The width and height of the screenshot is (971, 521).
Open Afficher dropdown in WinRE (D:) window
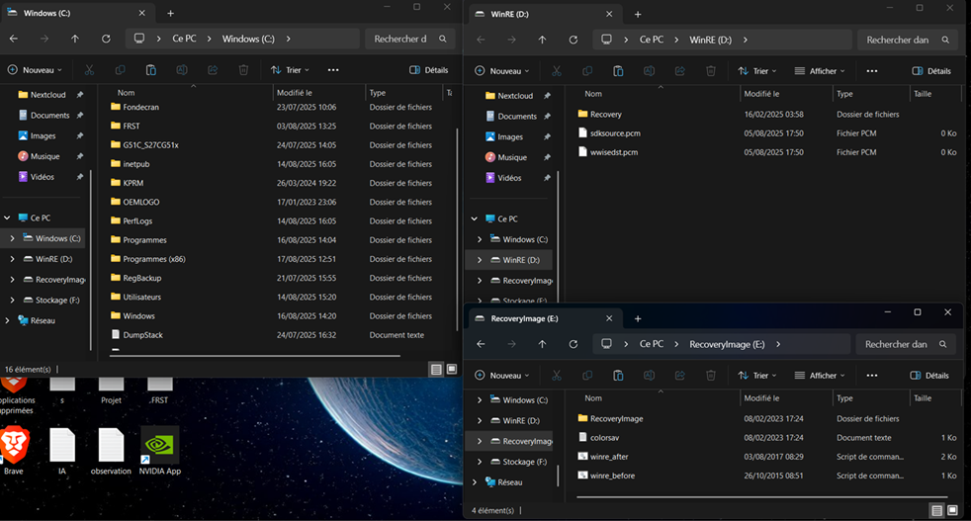point(820,71)
